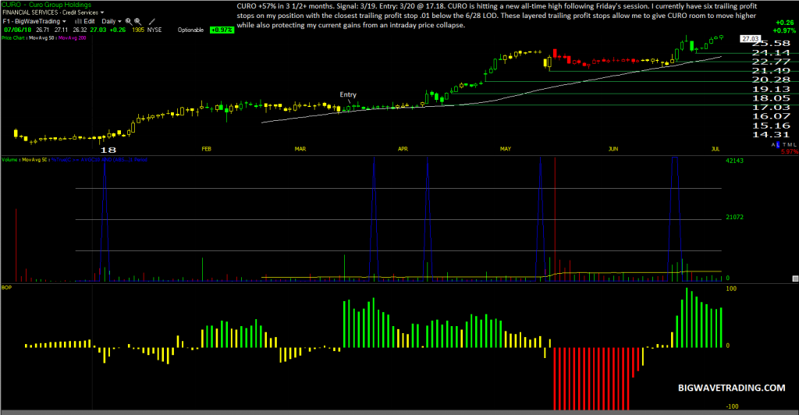Viewport: 799px width, 415px height.
Task: Click the zoom in magnifier icon
Action: (129, 21)
